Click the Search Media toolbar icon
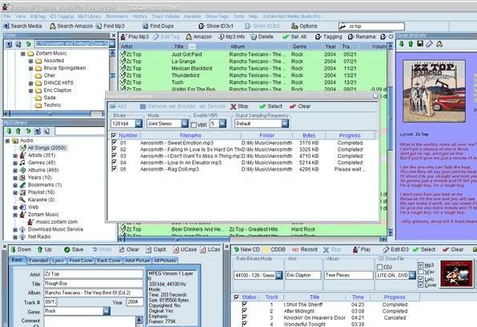Viewport: 477px width, 327px height. (6, 26)
